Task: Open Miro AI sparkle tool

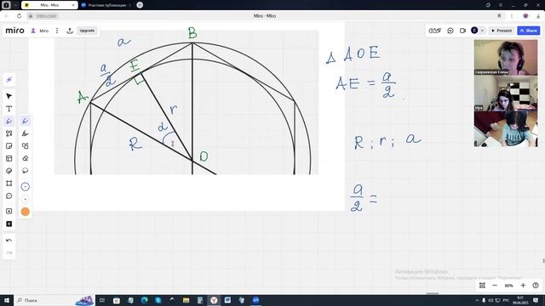Action: [x=9, y=80]
